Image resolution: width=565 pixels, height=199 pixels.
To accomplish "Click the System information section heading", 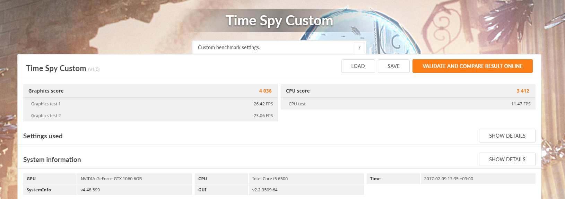I will click(x=52, y=159).
